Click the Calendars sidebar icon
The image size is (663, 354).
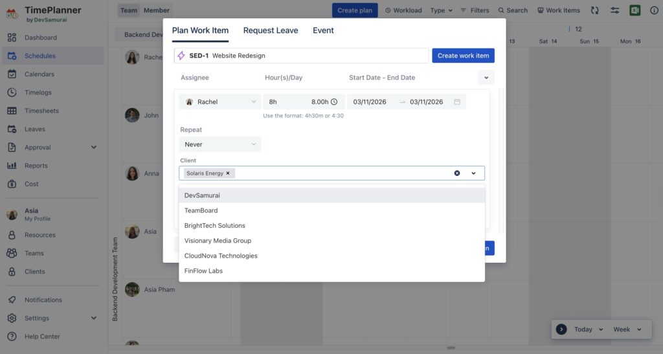click(x=12, y=74)
